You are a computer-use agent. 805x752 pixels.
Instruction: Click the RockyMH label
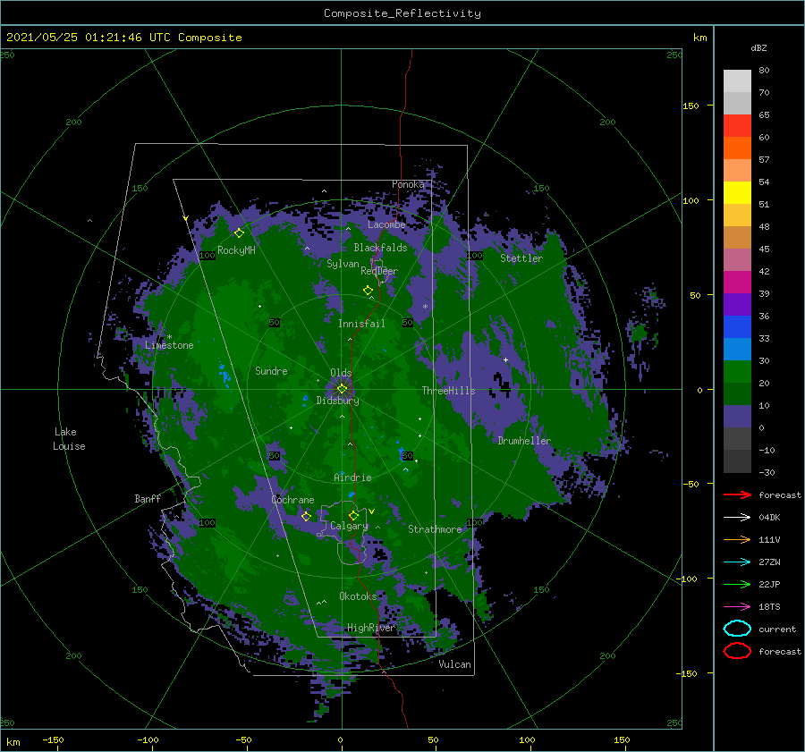[x=236, y=250]
